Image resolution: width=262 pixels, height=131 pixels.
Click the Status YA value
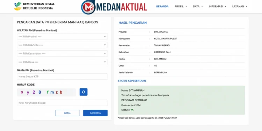132,110
